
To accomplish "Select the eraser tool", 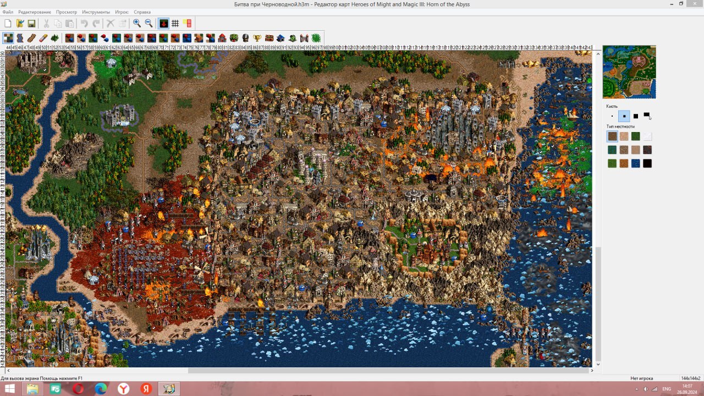I will (x=43, y=38).
